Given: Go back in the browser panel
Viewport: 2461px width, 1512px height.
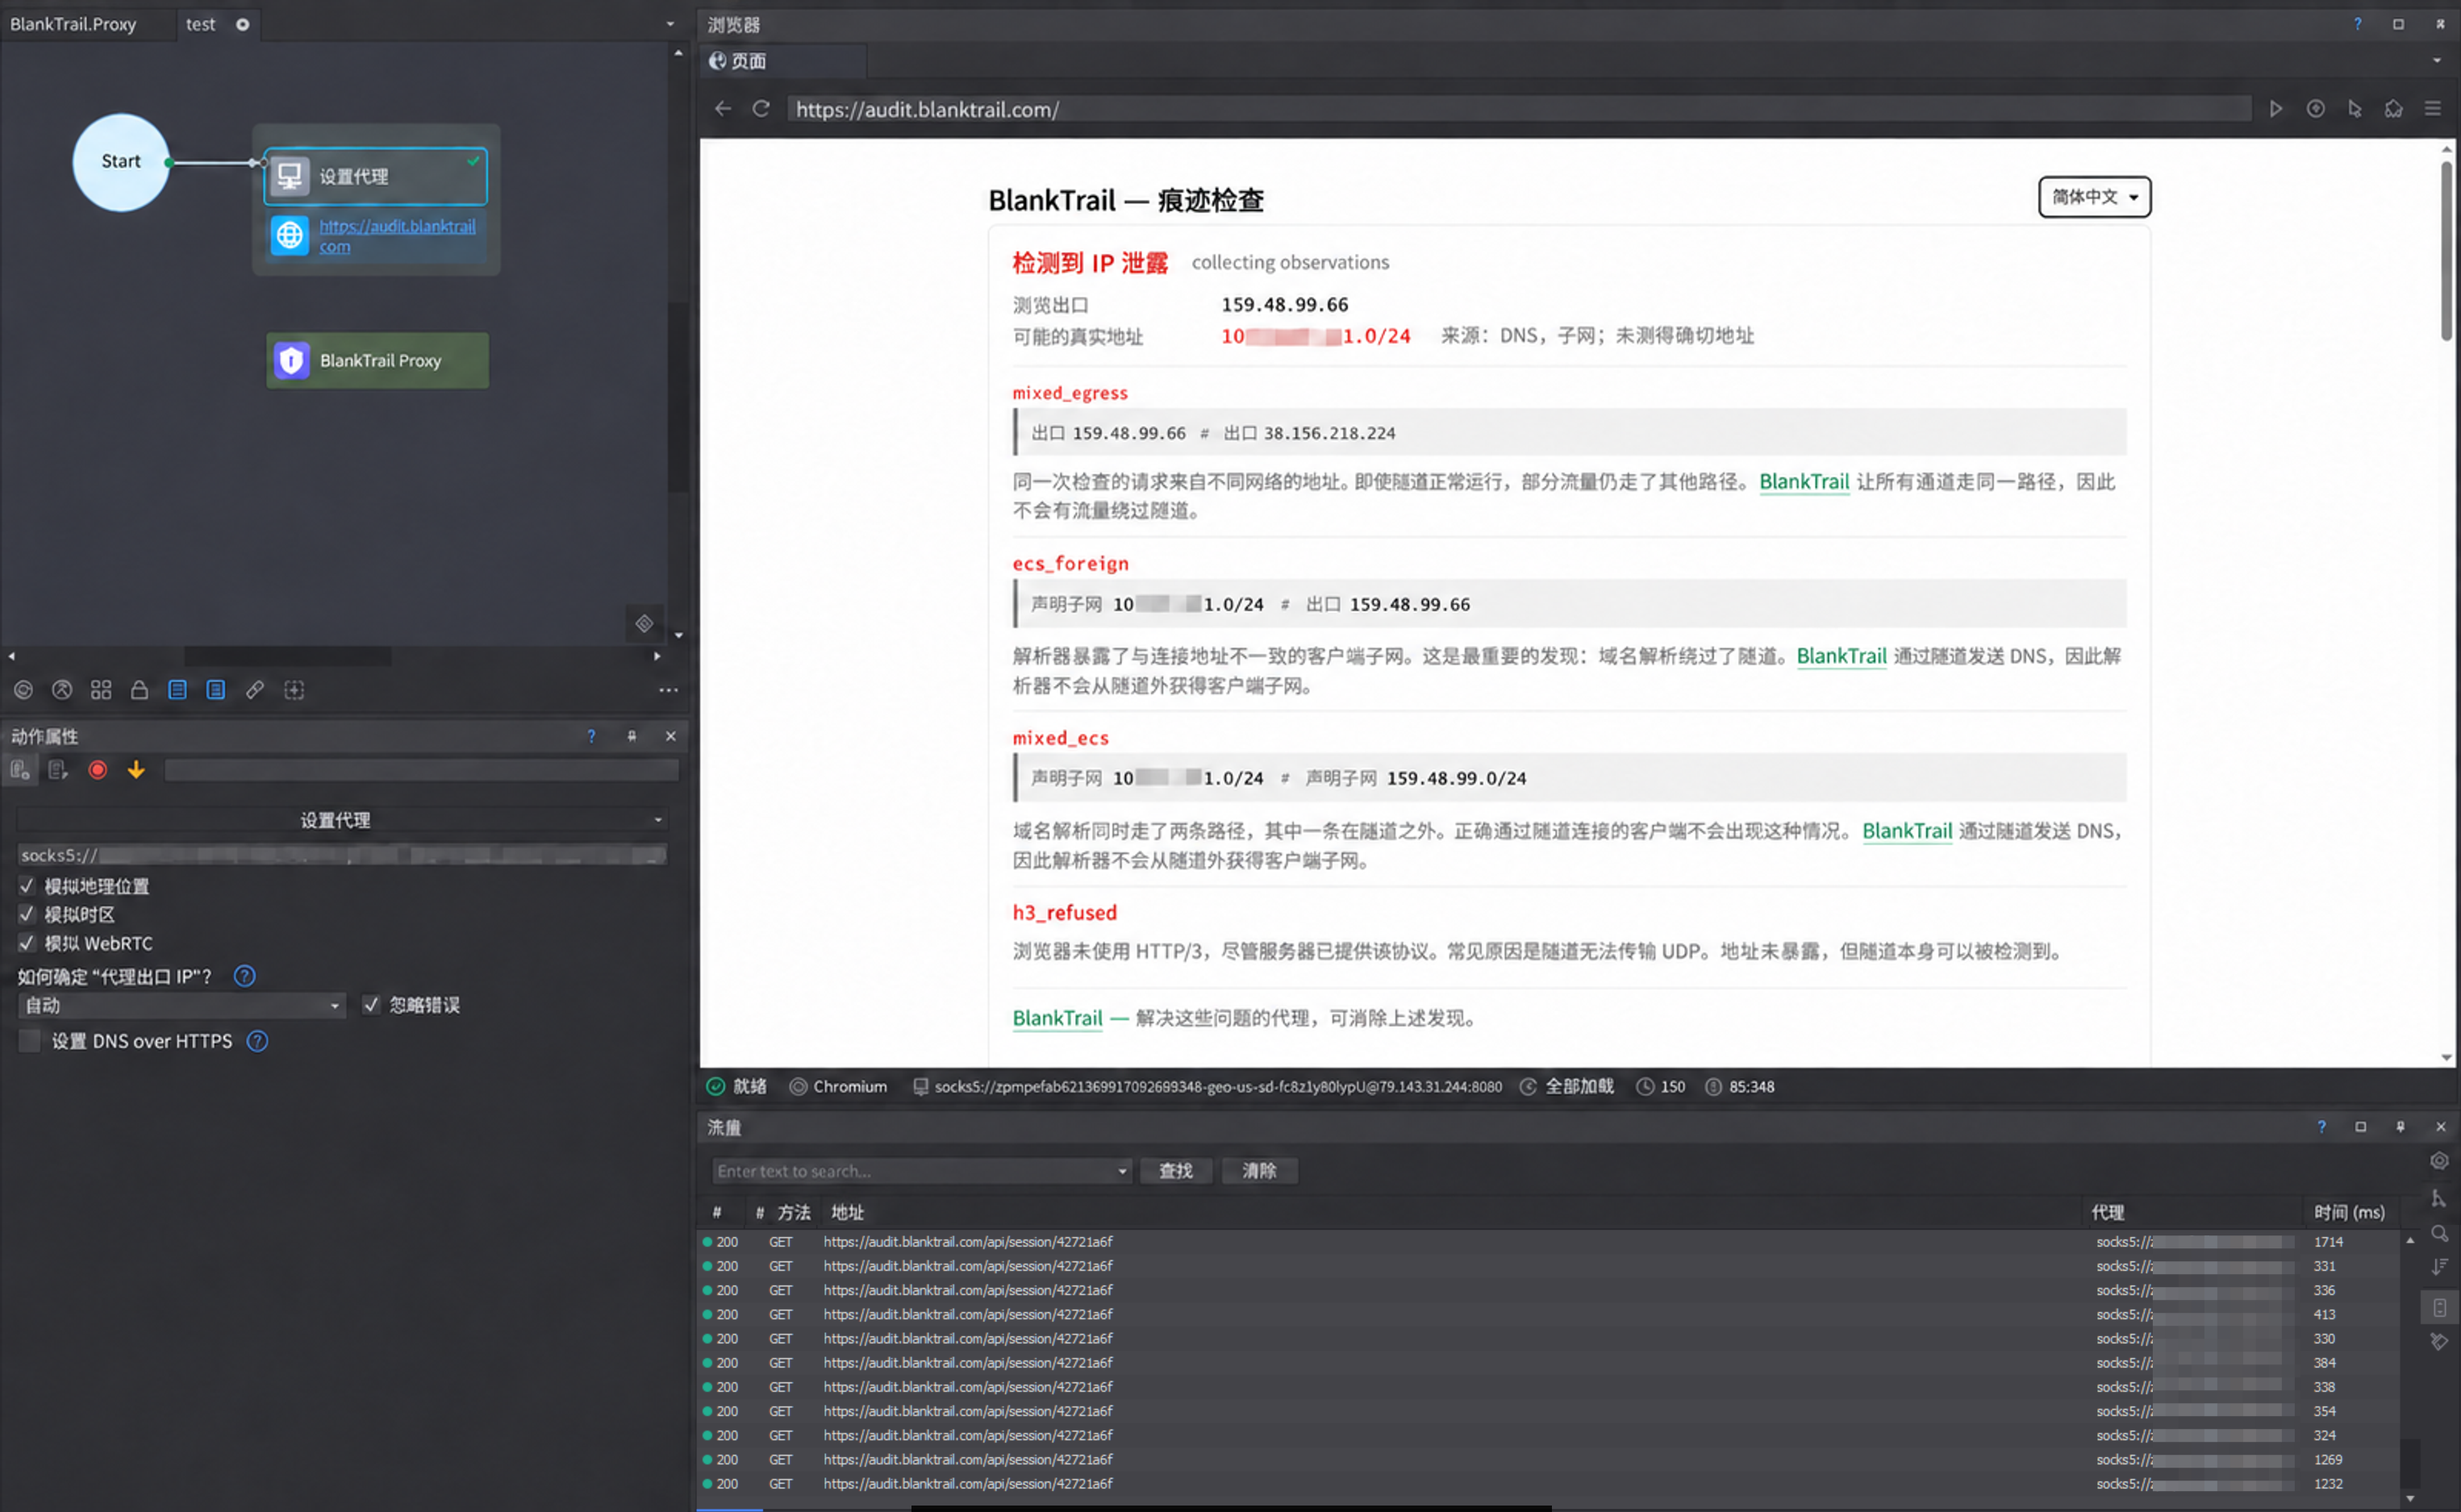Looking at the screenshot, I should pyautogui.click(x=723, y=109).
